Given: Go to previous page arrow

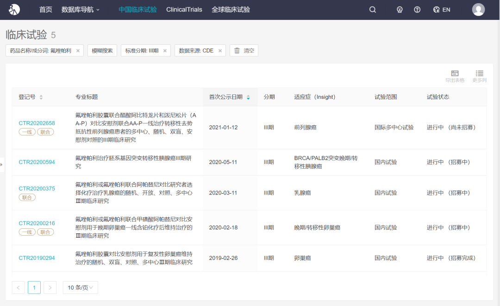Looking at the screenshot, I should [x=18, y=288].
